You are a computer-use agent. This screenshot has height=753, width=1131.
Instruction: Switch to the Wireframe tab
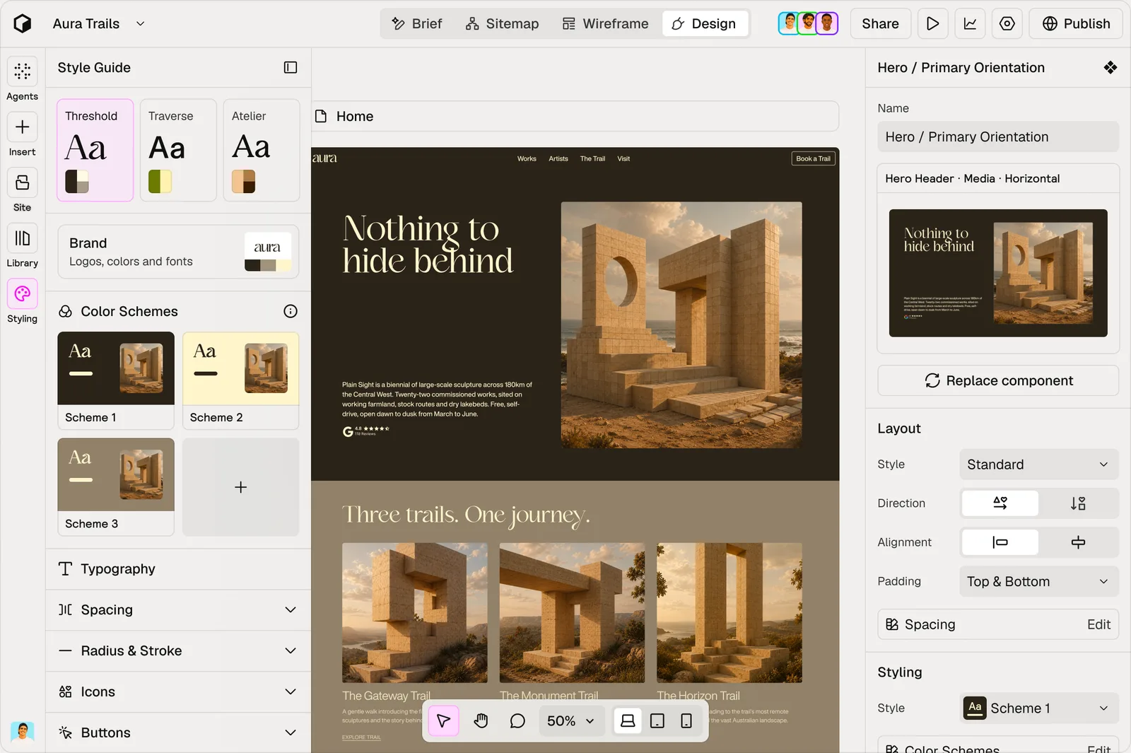pyautogui.click(x=605, y=23)
